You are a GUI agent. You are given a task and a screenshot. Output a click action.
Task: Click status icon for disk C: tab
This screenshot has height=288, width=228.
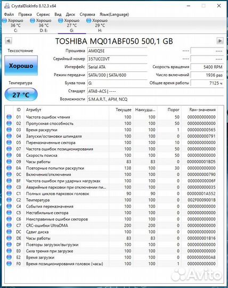[x=5, y=21]
